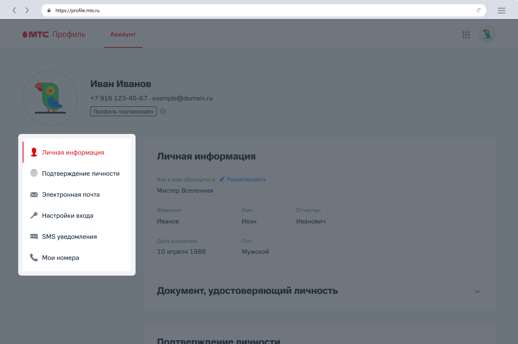
Task: Expand Документ, удостоверяющий личность chevron
Action: [x=478, y=291]
